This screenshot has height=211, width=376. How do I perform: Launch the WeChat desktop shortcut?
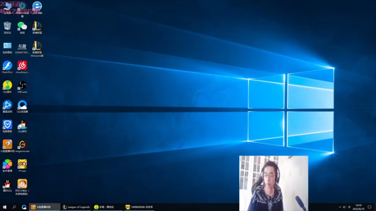pos(22,28)
